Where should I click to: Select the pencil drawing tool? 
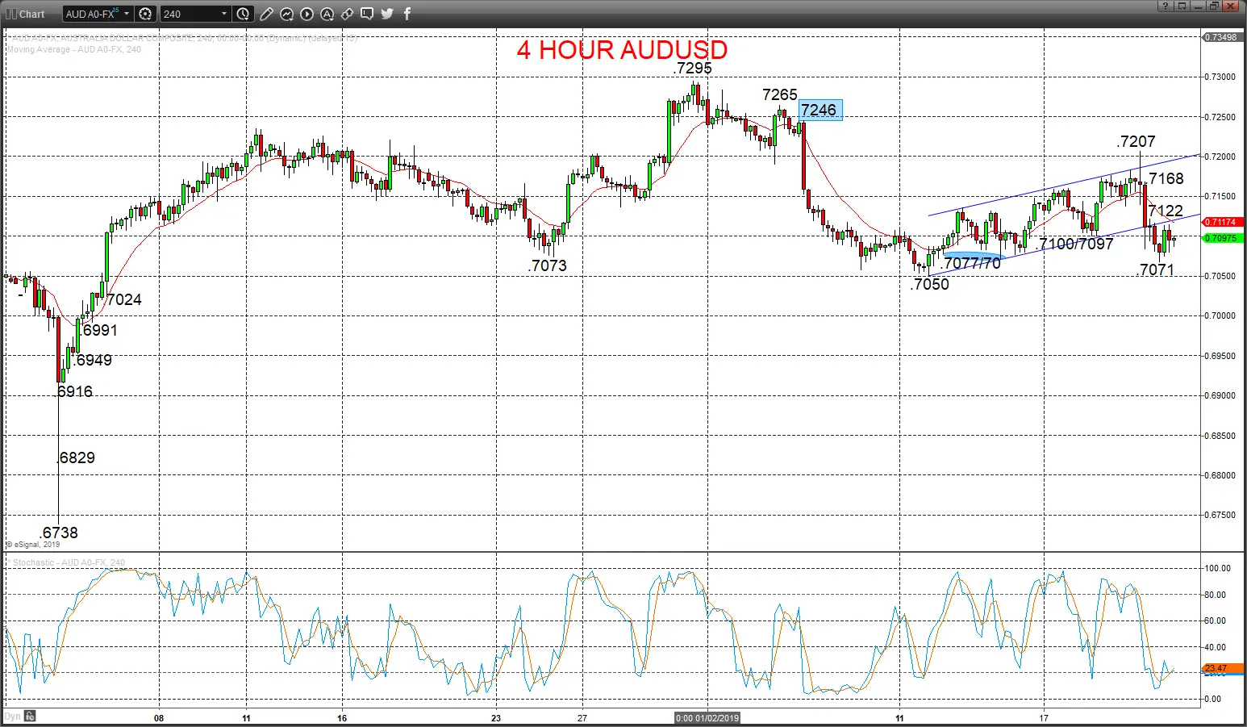pos(266,14)
